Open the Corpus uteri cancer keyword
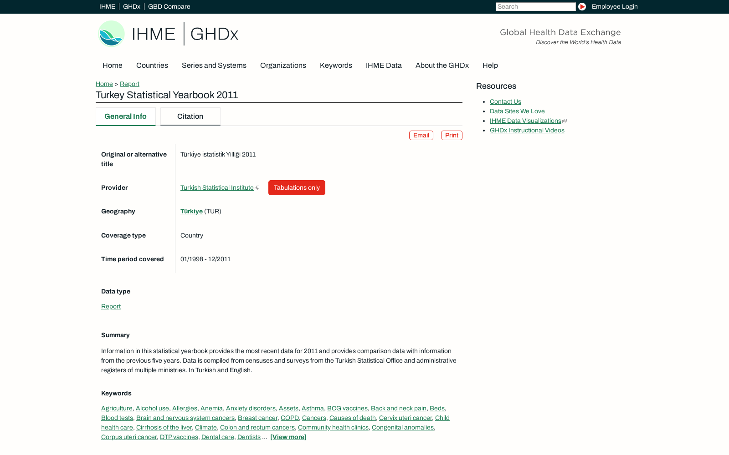 coord(129,437)
